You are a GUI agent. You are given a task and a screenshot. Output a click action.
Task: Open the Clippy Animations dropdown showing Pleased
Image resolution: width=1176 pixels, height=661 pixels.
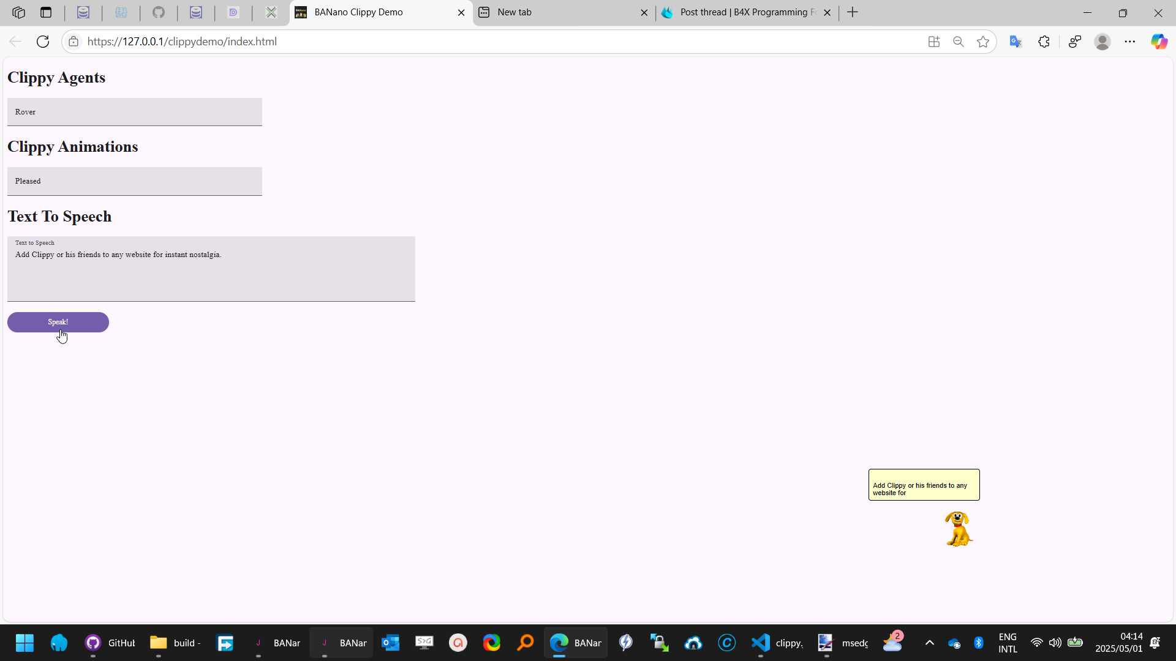135,181
